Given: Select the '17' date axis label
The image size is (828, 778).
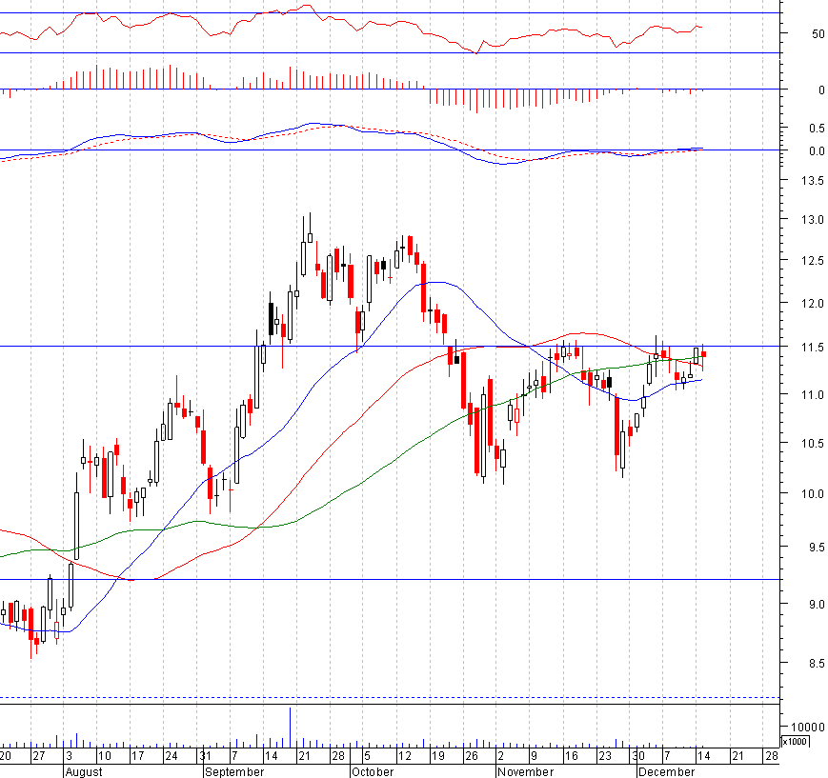Looking at the screenshot, I should 138,756.
